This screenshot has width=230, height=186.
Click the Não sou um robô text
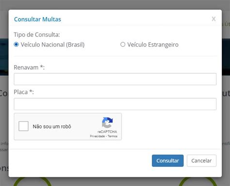[52, 126]
